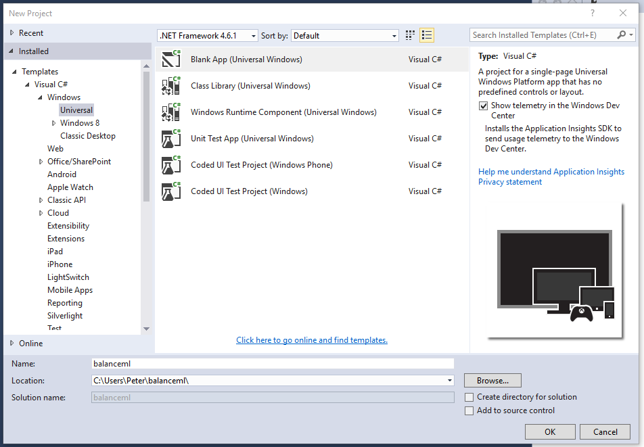The height and width of the screenshot is (447, 644).
Task: Open the Location path dropdown arrow
Action: pyautogui.click(x=450, y=381)
